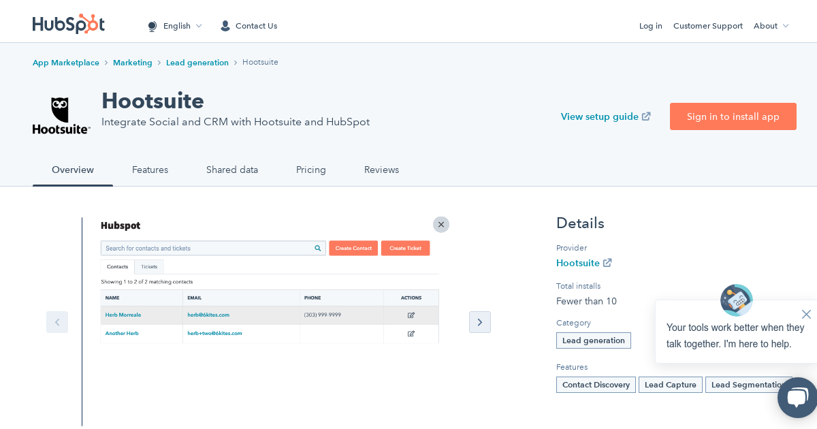
Task: Click the Details heading
Action: tap(580, 223)
